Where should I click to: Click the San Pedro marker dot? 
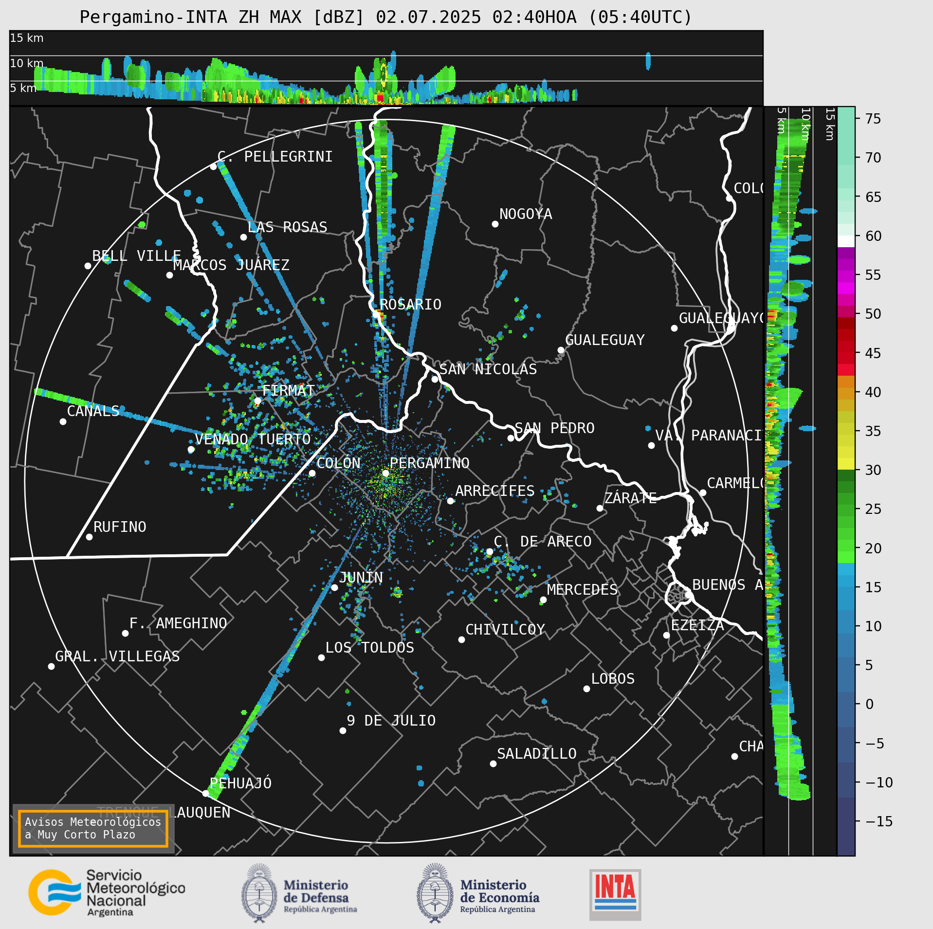pyautogui.click(x=511, y=438)
